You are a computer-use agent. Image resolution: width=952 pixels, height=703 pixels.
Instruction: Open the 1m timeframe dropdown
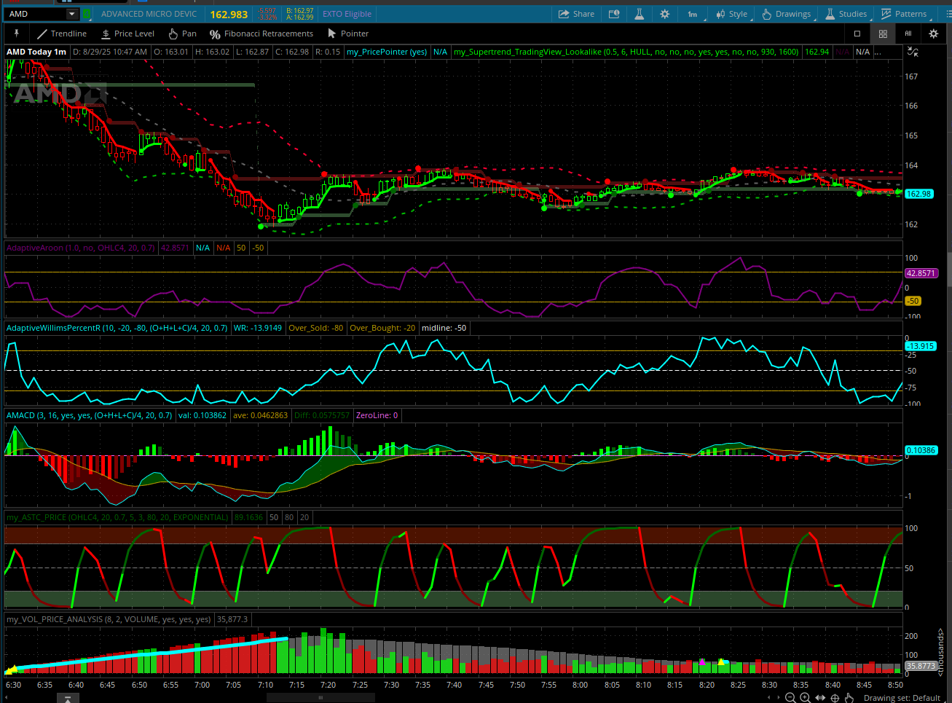tap(692, 14)
